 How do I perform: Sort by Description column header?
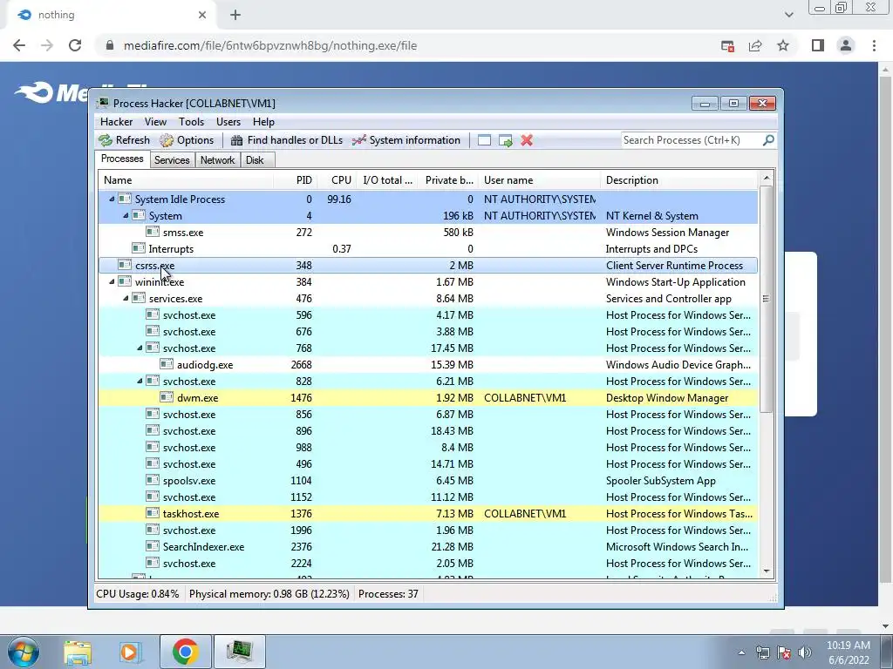pos(678,180)
